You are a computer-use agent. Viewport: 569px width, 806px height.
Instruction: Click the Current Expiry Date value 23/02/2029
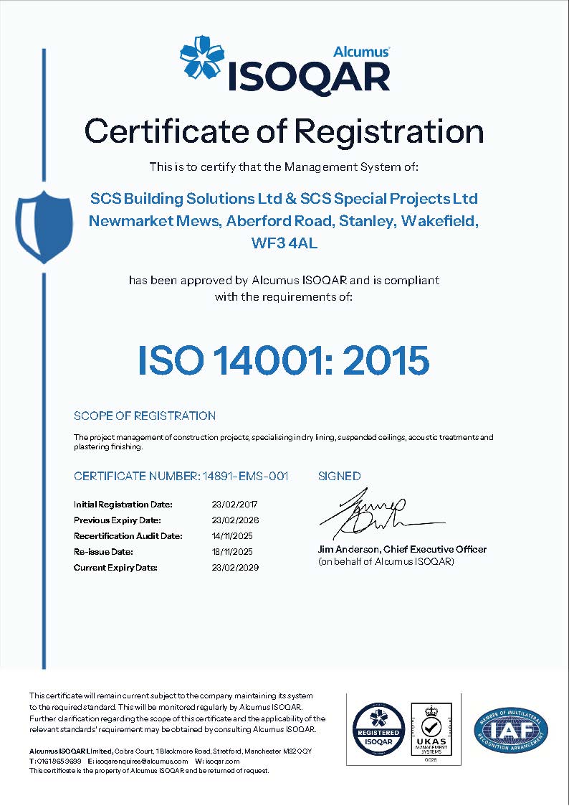(231, 568)
